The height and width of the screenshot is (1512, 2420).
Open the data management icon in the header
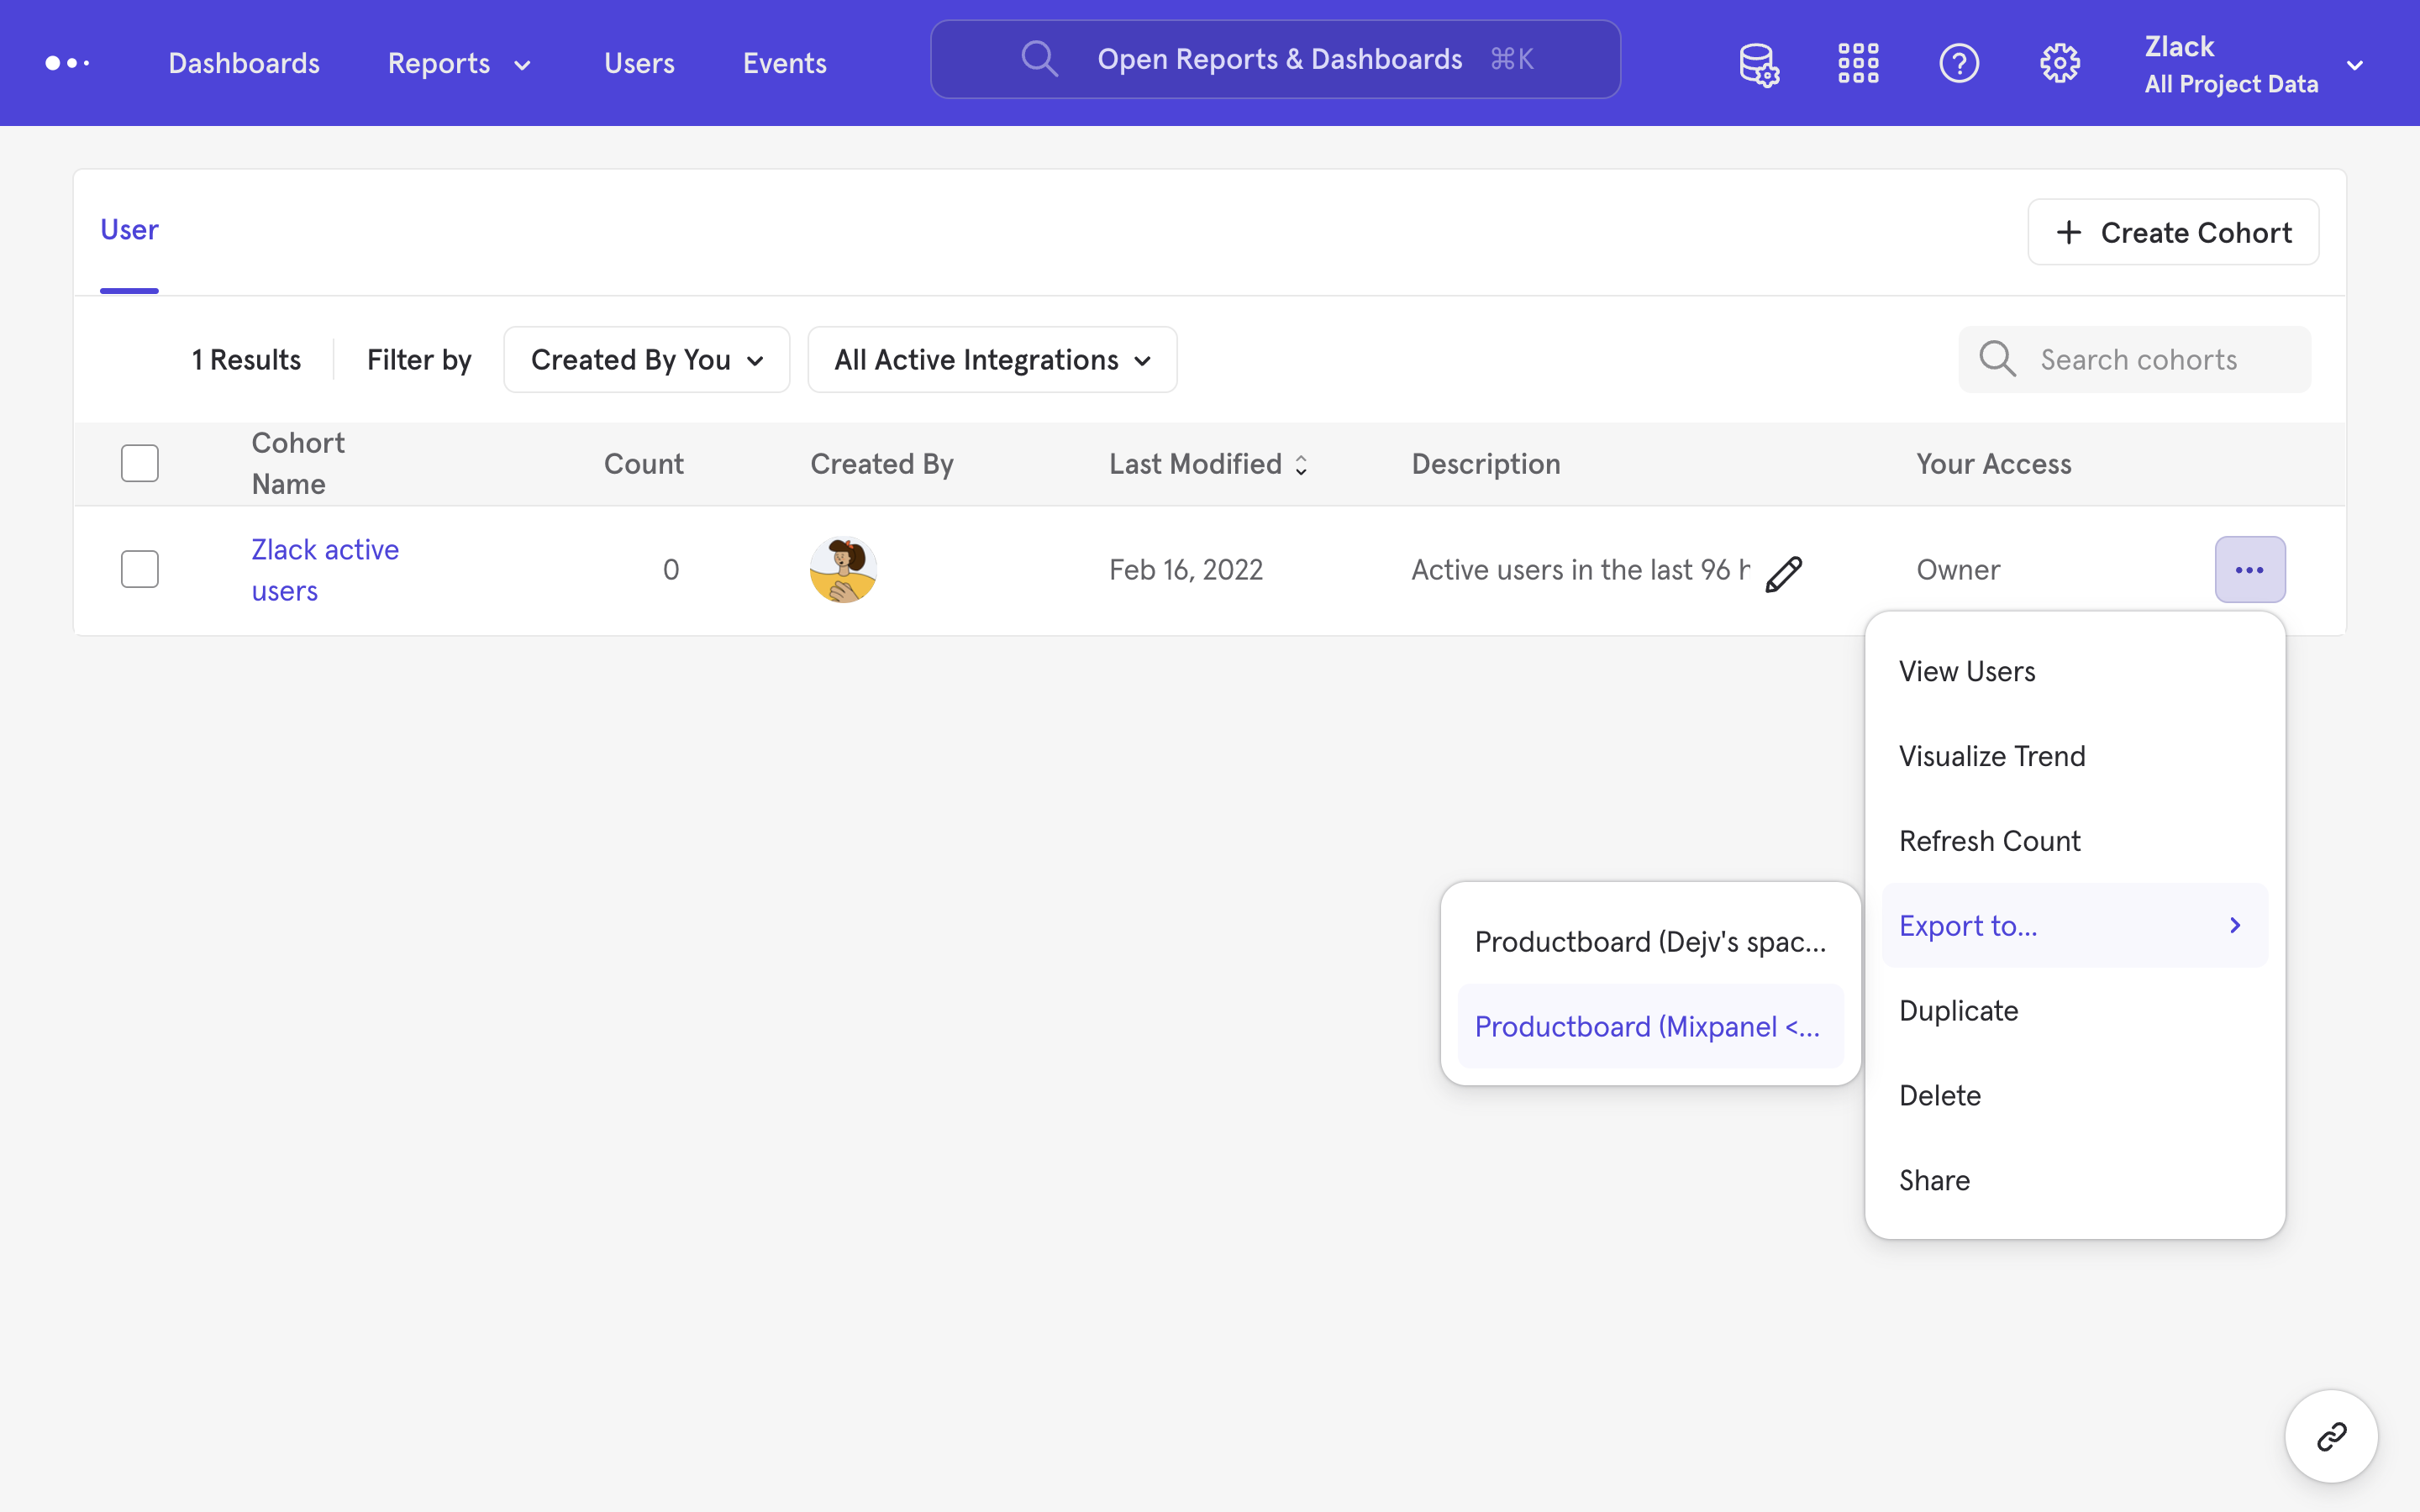click(x=1758, y=62)
